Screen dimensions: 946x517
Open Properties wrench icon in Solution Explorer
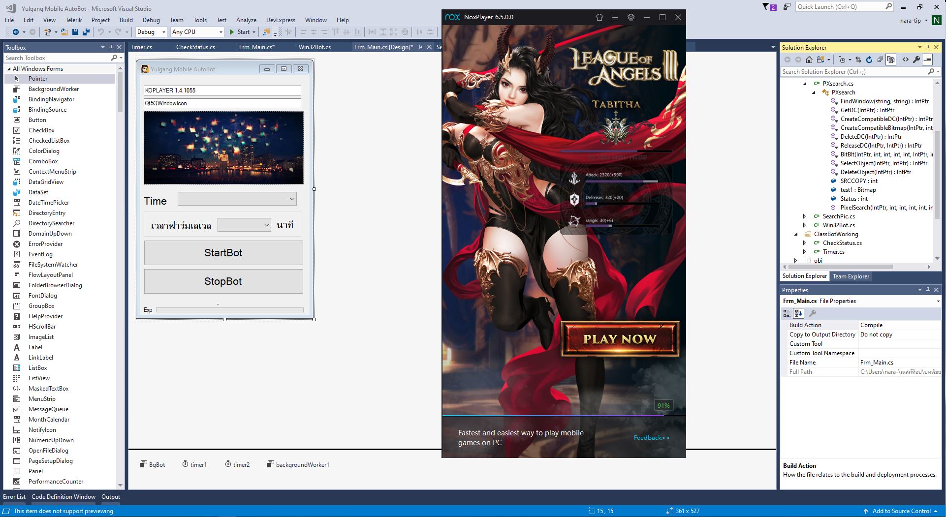tap(916, 60)
